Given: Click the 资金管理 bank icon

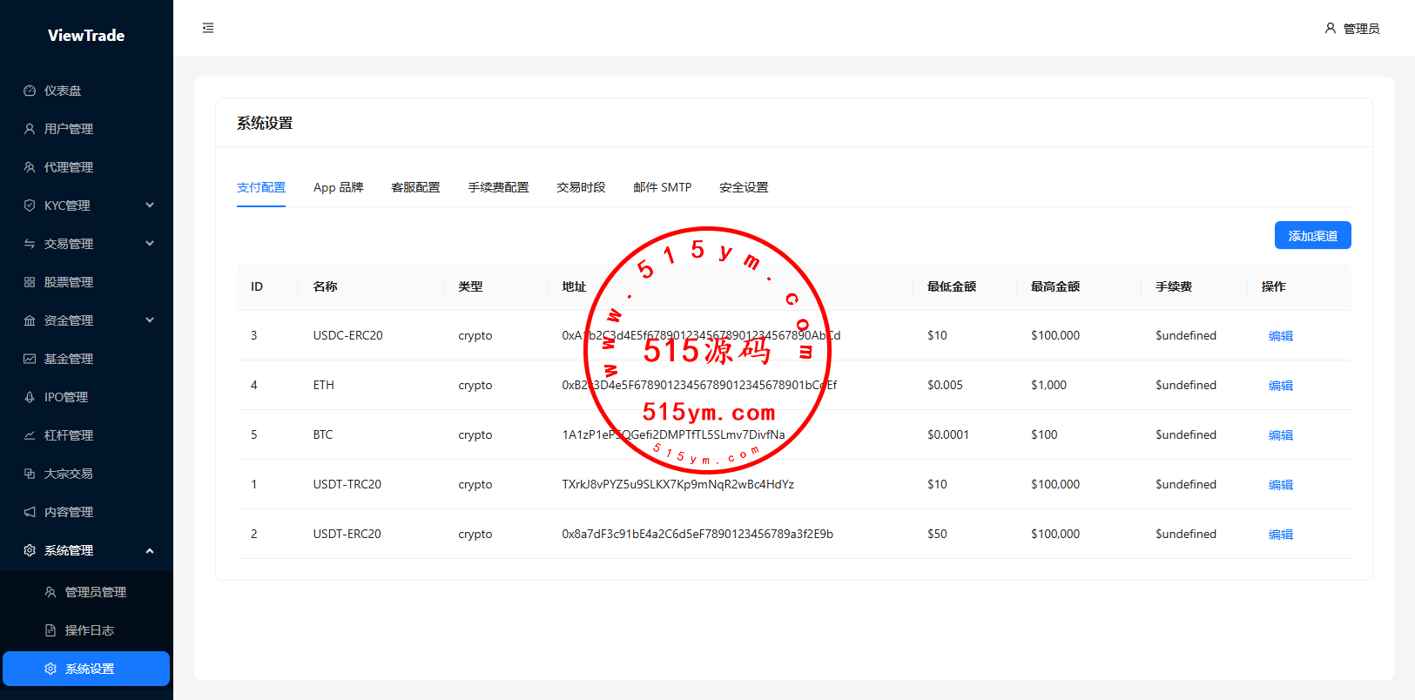Looking at the screenshot, I should pos(30,320).
